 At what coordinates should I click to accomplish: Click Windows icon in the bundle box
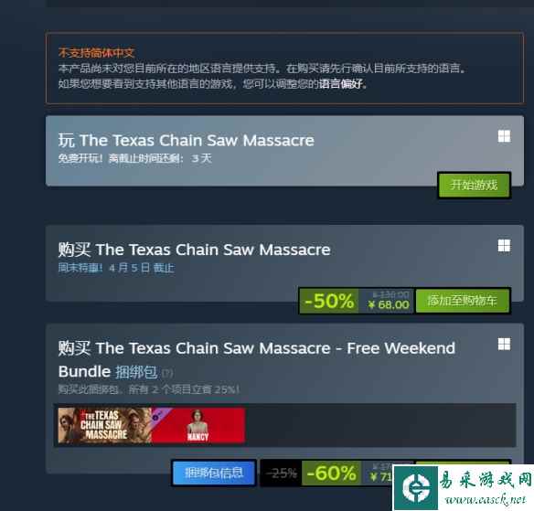coord(504,344)
